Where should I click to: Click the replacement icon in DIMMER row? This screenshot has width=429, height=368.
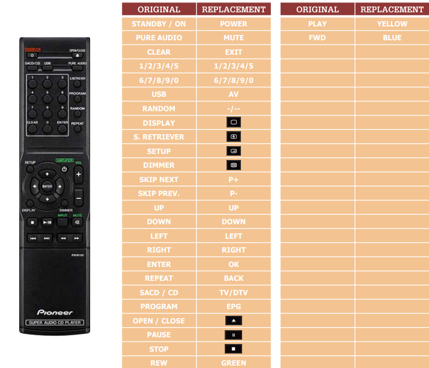click(233, 165)
